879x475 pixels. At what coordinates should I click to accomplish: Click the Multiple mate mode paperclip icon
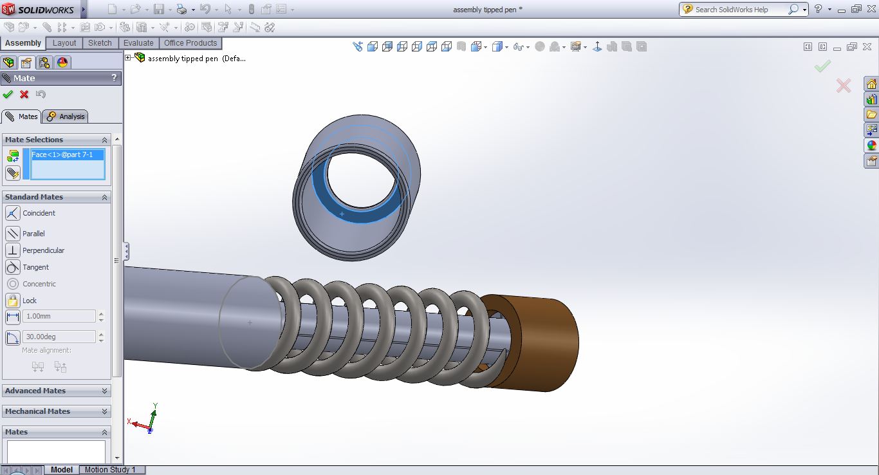coord(13,172)
